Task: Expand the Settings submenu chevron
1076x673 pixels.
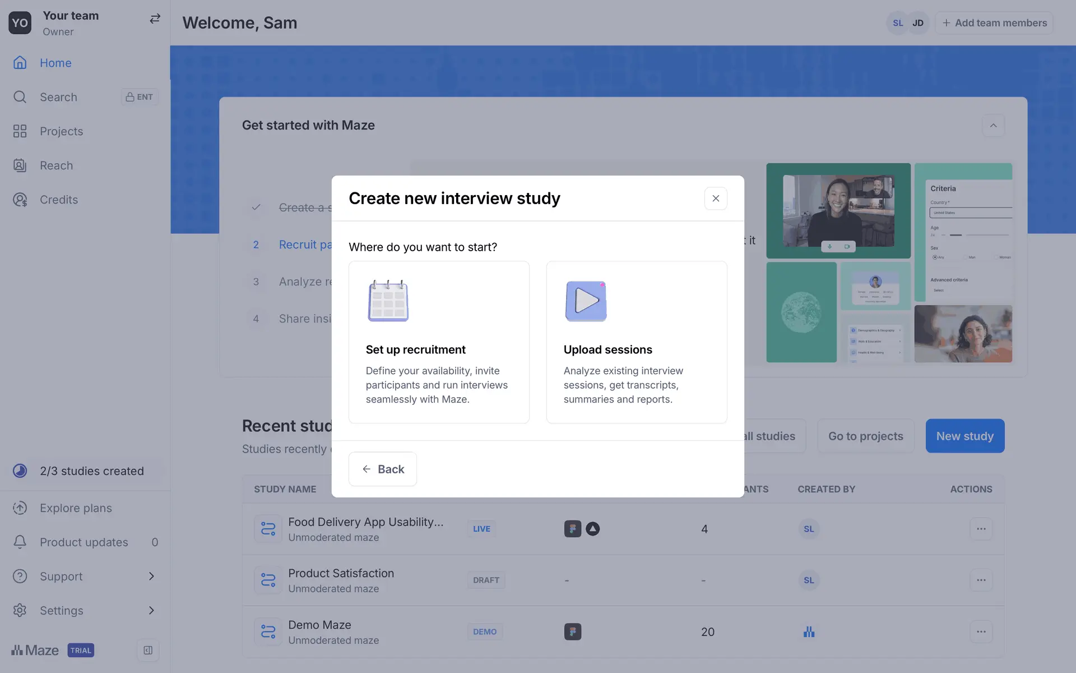Action: [x=151, y=611]
